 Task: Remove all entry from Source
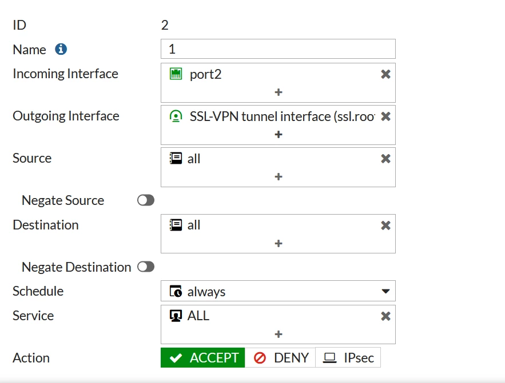pyautogui.click(x=385, y=159)
